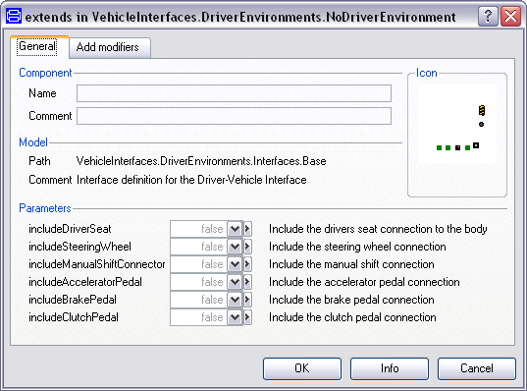Click the component Name input field
This screenshot has width=527, height=391.
(234, 93)
